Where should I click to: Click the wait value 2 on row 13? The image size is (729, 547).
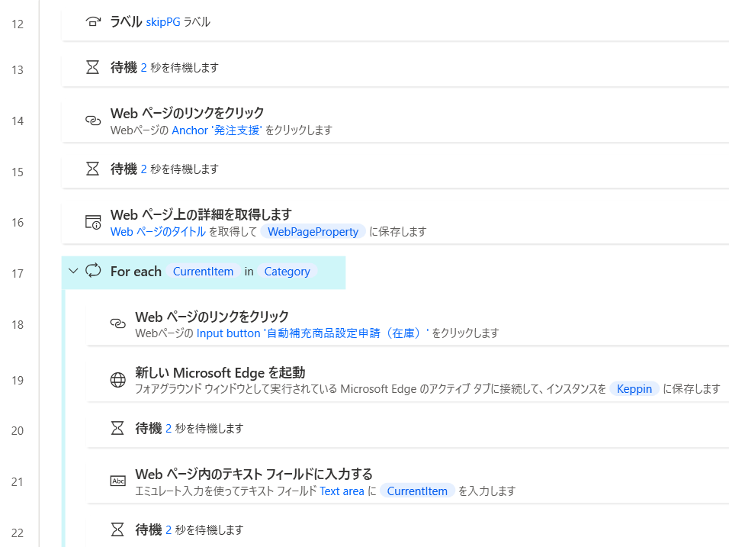[x=143, y=68]
